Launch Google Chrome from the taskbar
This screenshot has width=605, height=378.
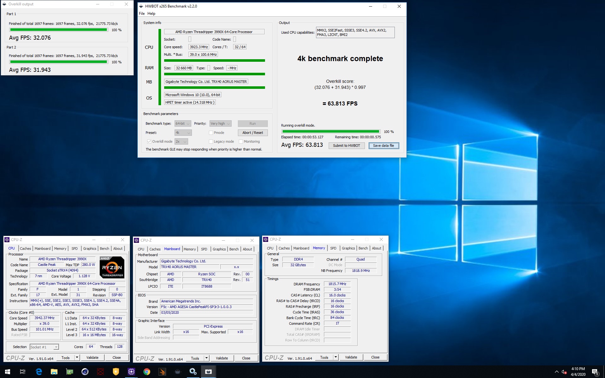147,372
